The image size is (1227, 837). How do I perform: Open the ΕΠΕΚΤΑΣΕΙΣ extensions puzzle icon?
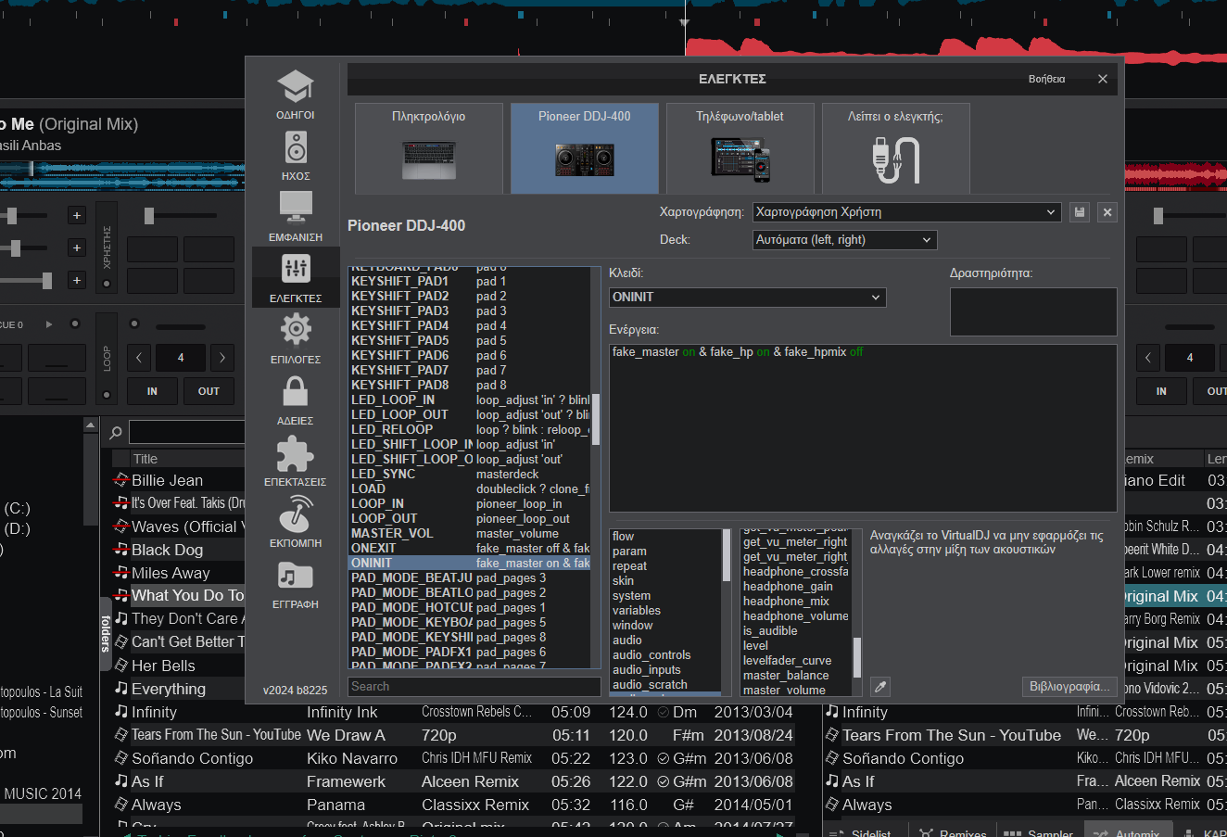click(296, 462)
